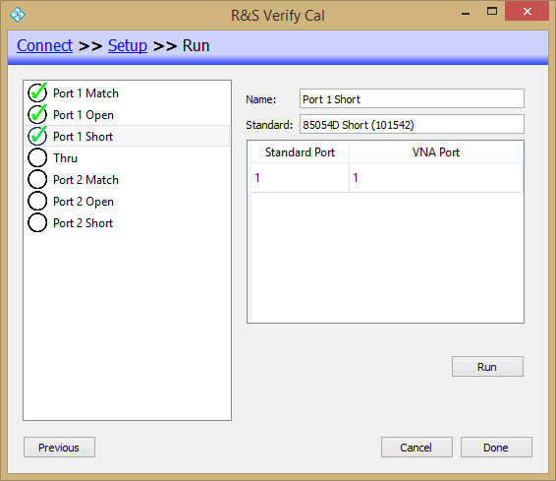Click the empty circle beside Port 2 Open

pos(37,201)
